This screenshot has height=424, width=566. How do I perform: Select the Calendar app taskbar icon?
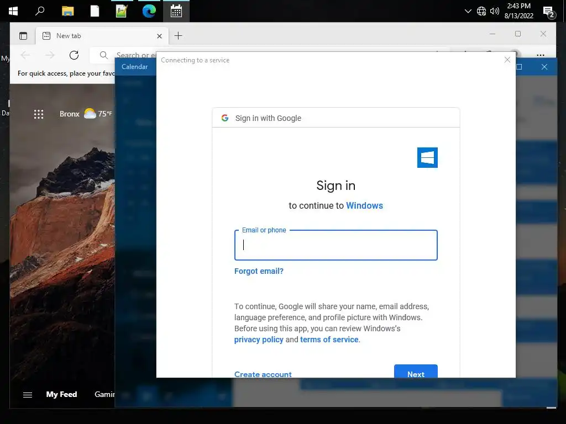tap(176, 11)
